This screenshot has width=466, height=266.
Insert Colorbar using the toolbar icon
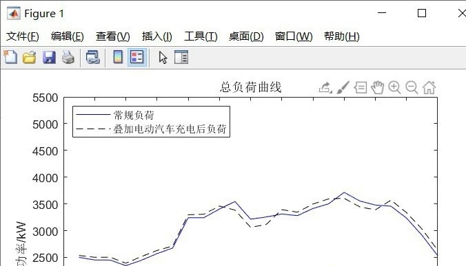(x=118, y=57)
